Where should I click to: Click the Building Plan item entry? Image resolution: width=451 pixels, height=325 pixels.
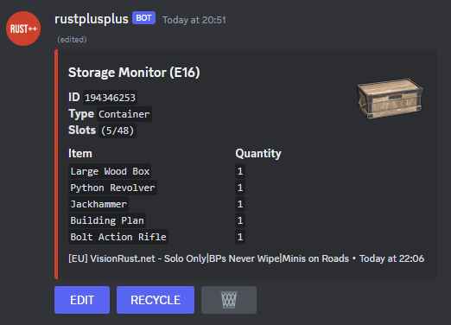coord(107,220)
